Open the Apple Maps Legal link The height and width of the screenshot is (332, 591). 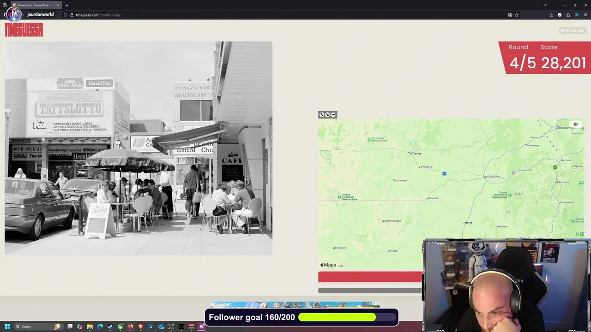click(341, 266)
